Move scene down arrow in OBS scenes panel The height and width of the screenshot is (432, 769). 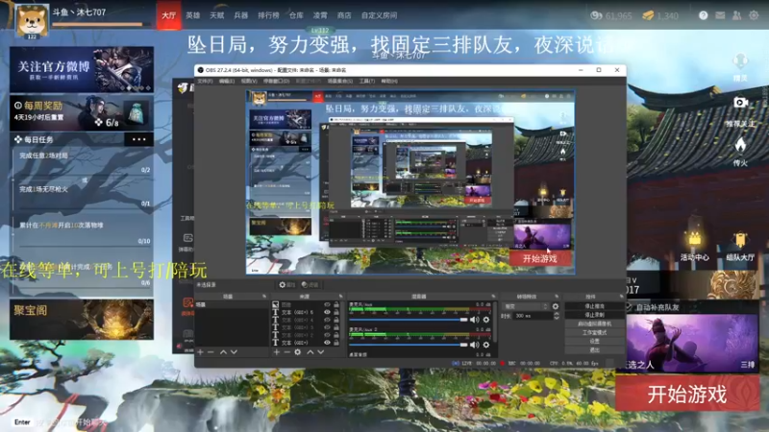click(234, 351)
